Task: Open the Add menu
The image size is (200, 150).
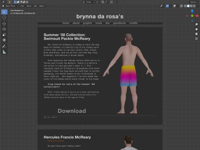Action: tap(35, 6)
